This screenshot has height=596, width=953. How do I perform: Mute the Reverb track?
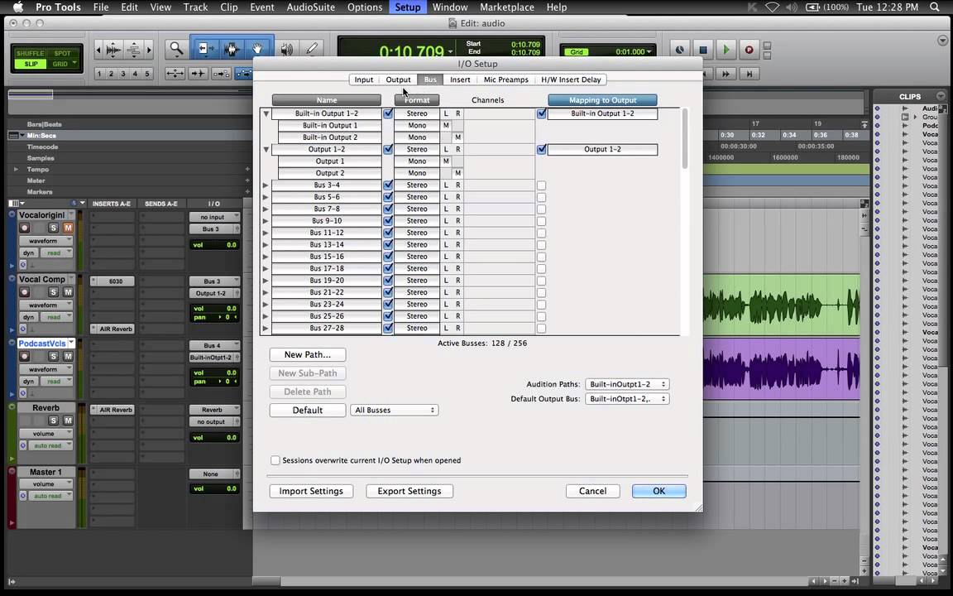click(68, 421)
